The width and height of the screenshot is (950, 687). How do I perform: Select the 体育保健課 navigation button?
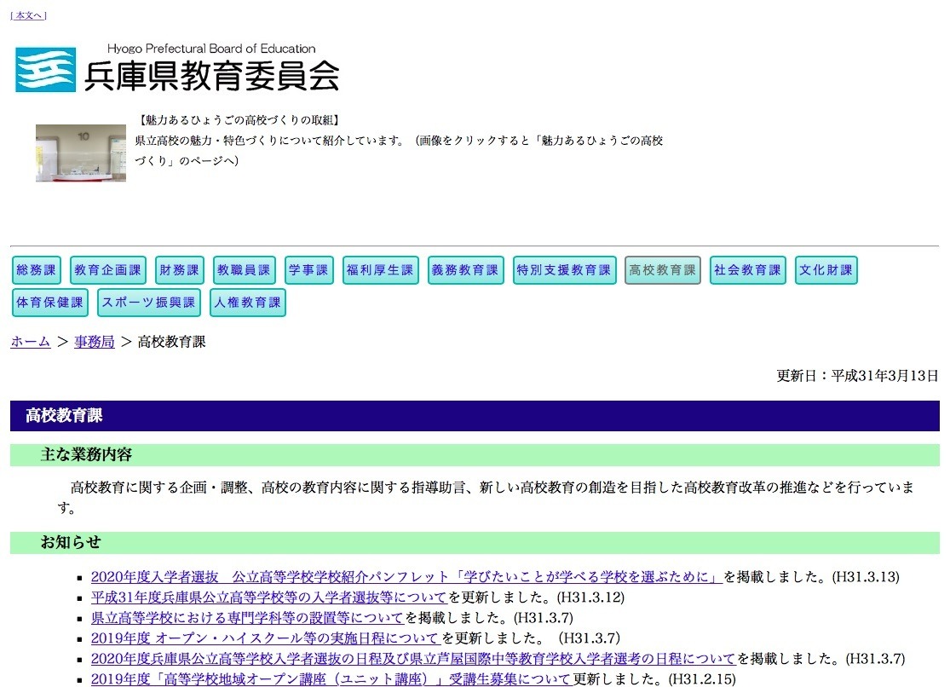(x=49, y=302)
